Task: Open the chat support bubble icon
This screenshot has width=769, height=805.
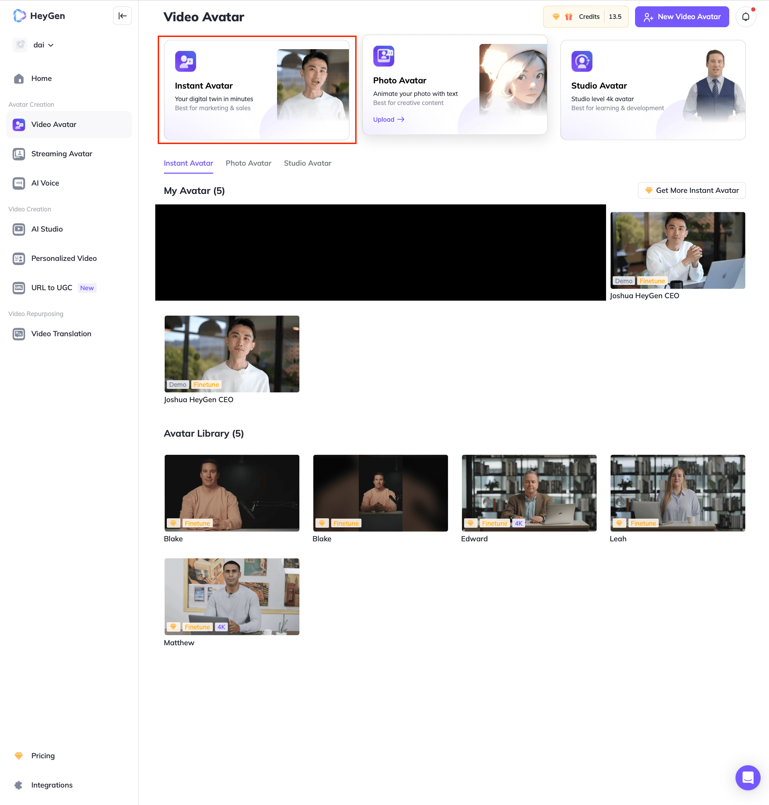Action: click(x=748, y=777)
